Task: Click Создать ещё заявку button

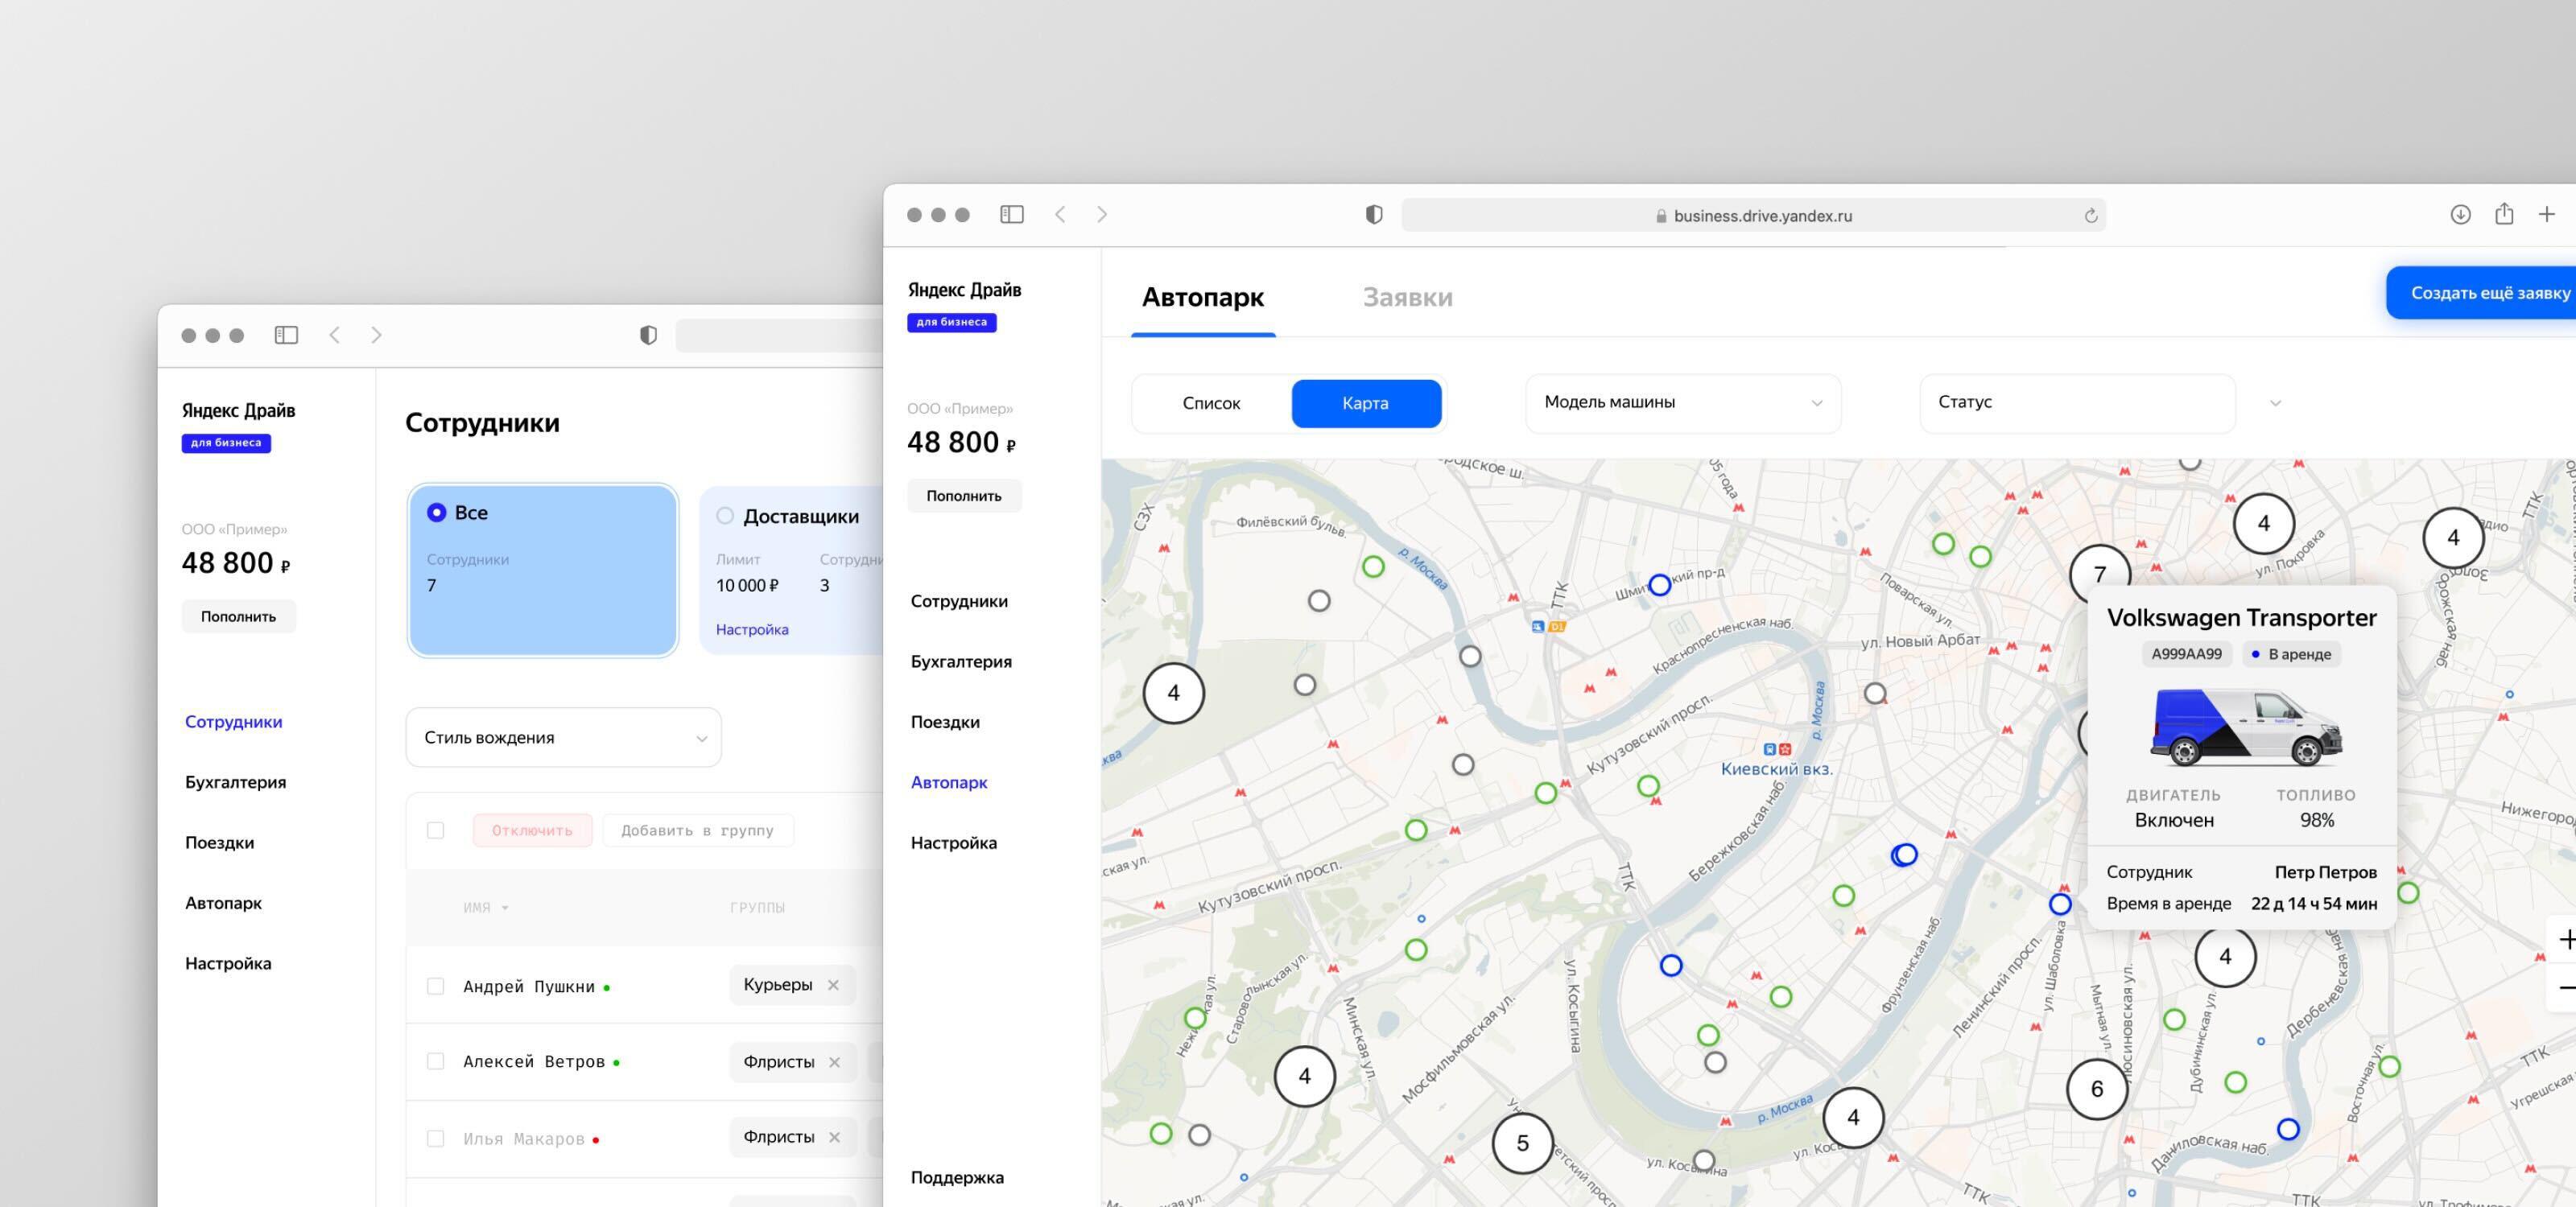Action: (x=2483, y=293)
